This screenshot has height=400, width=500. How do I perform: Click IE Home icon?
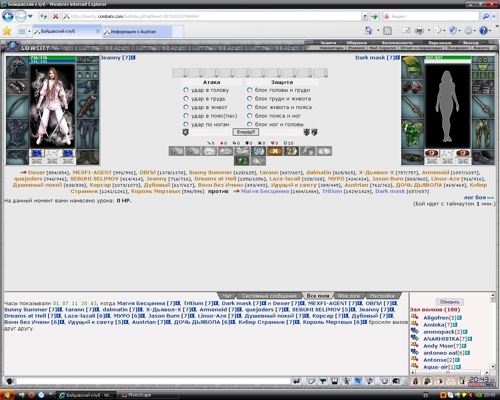point(368,30)
